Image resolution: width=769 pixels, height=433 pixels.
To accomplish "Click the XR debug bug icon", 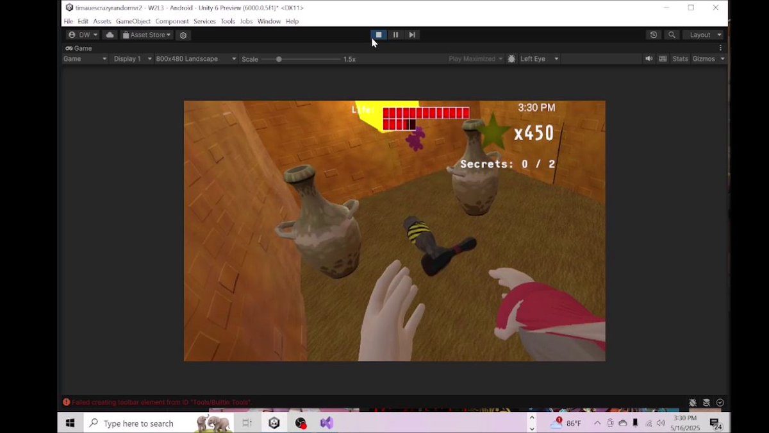I will point(511,58).
